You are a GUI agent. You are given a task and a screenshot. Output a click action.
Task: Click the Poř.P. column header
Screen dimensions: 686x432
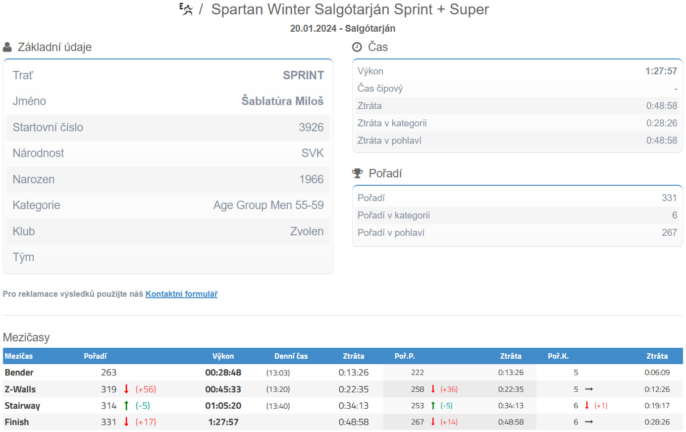[x=405, y=356]
